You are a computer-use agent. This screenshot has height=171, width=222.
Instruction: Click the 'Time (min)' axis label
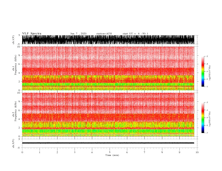112,155
